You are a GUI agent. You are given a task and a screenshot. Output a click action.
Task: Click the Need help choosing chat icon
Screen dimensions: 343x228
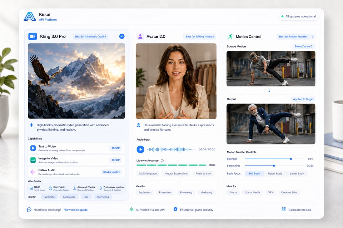[x=29, y=210]
